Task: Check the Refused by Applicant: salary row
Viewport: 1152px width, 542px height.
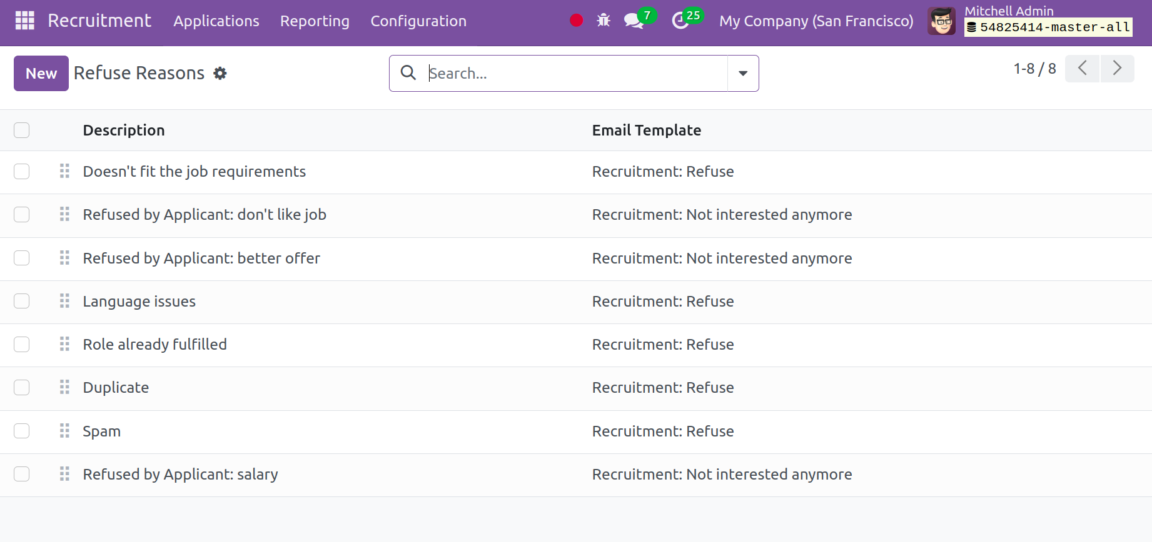Action: pyautogui.click(x=22, y=474)
